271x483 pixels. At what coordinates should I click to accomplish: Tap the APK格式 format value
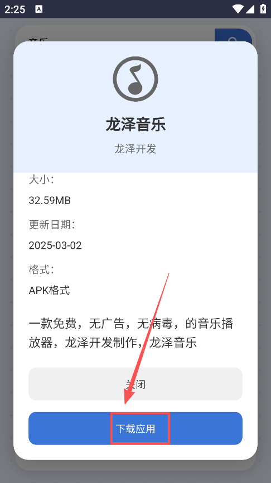[49, 290]
